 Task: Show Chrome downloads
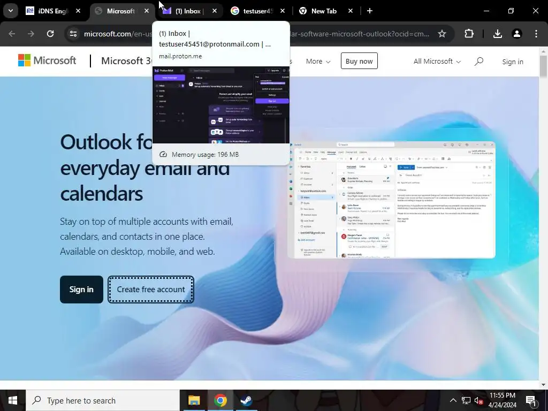point(498,34)
